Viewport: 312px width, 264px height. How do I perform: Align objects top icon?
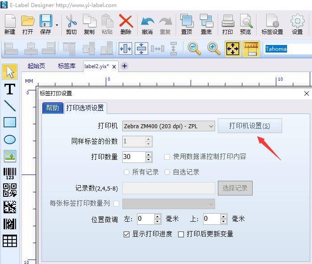click(x=69, y=49)
